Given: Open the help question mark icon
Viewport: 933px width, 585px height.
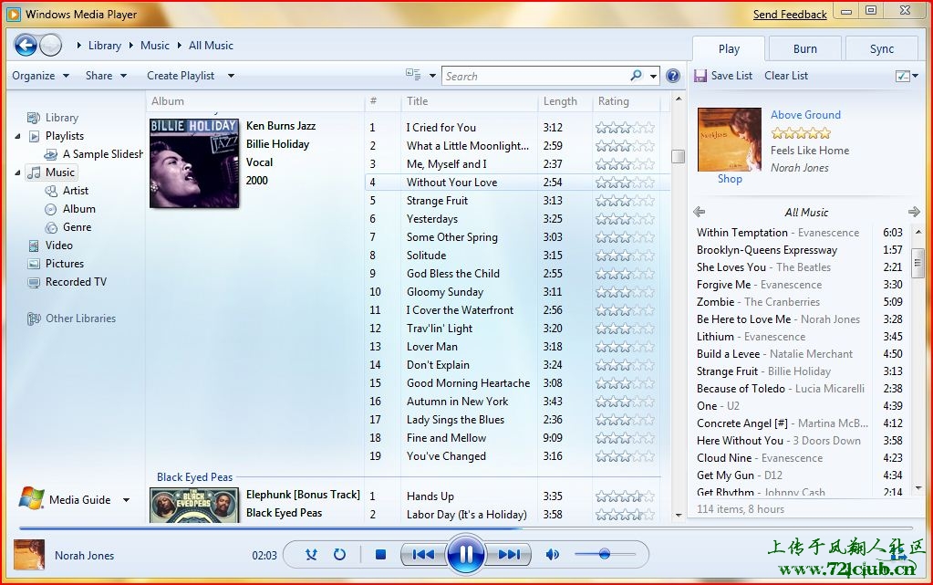Looking at the screenshot, I should coord(673,76).
